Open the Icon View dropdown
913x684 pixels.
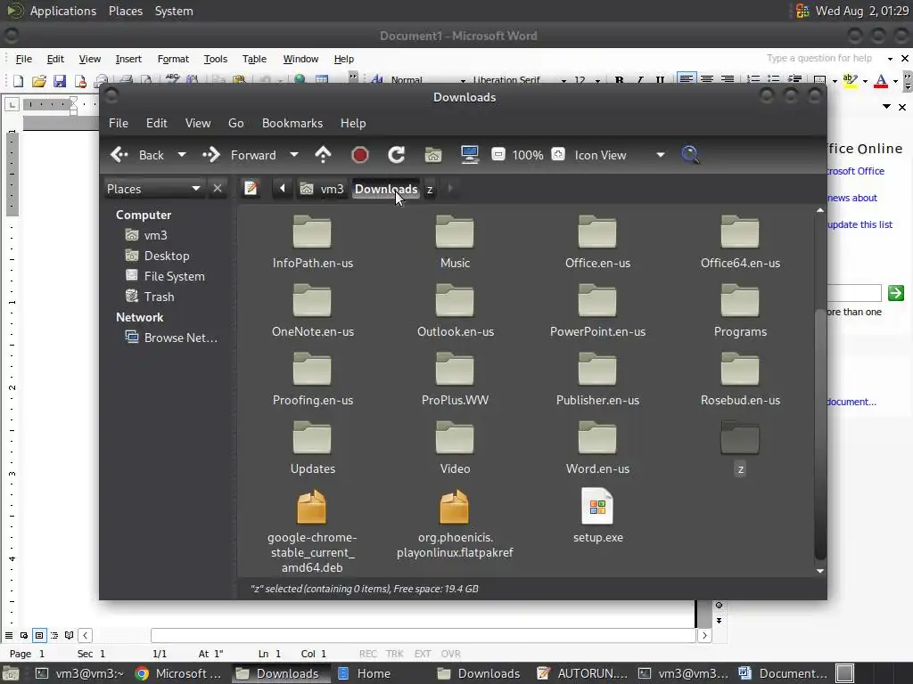[x=621, y=155]
